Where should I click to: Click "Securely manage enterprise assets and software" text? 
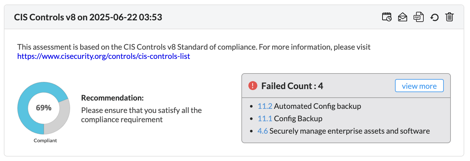[x=349, y=131]
